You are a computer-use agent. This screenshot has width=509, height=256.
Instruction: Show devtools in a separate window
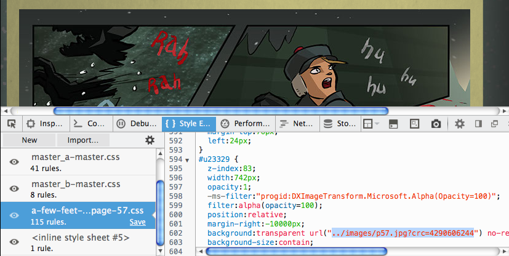click(494, 124)
